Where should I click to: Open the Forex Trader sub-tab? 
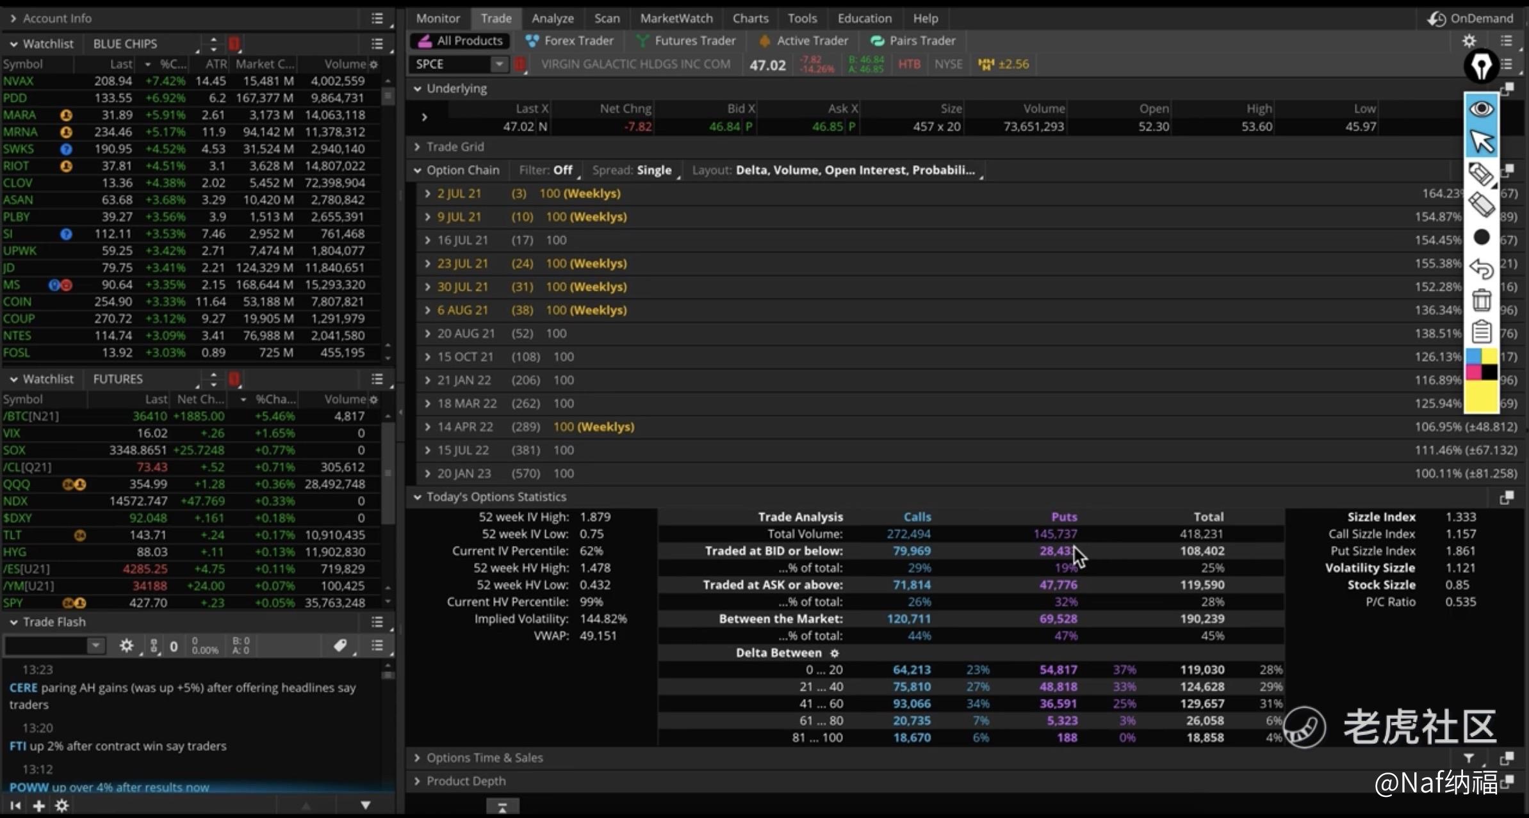(x=569, y=41)
